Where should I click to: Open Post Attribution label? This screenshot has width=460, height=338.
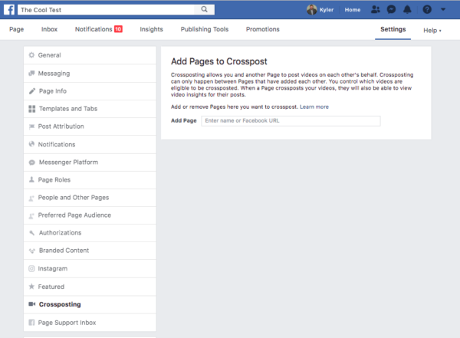(61, 126)
